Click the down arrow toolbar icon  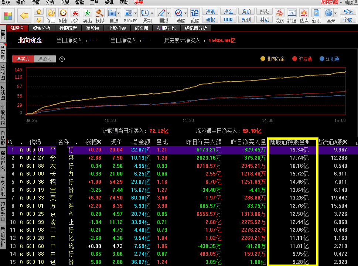point(39,20)
